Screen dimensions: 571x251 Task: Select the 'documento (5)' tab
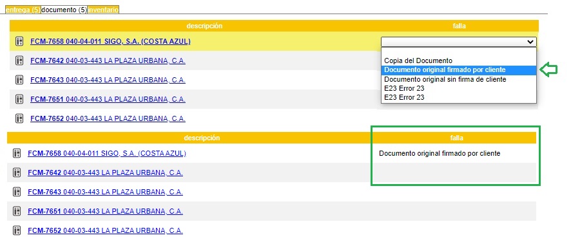(x=64, y=10)
